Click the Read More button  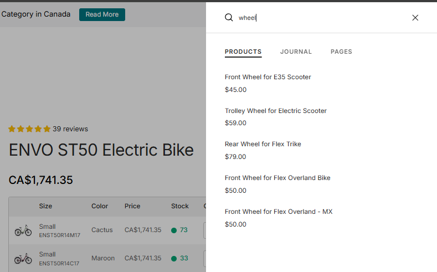point(102,14)
